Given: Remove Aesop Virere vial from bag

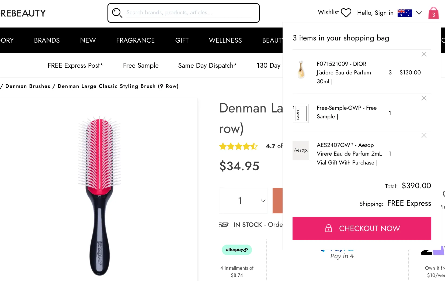Looking at the screenshot, I should 424,136.
